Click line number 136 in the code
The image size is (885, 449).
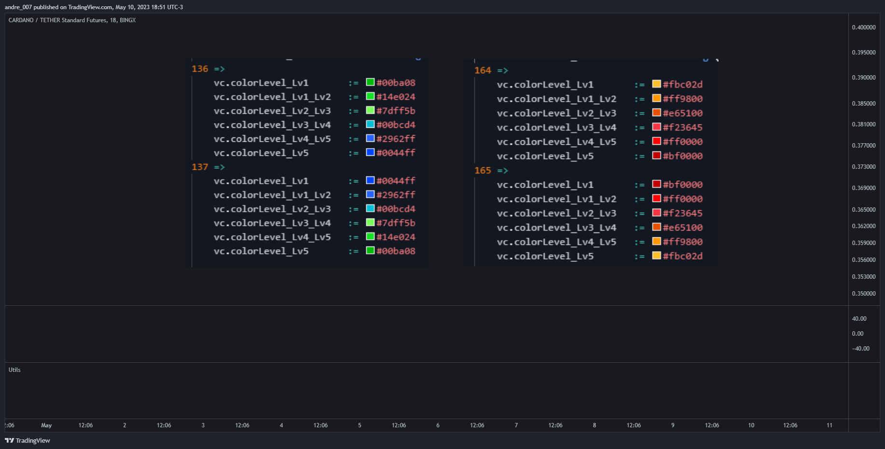point(200,69)
